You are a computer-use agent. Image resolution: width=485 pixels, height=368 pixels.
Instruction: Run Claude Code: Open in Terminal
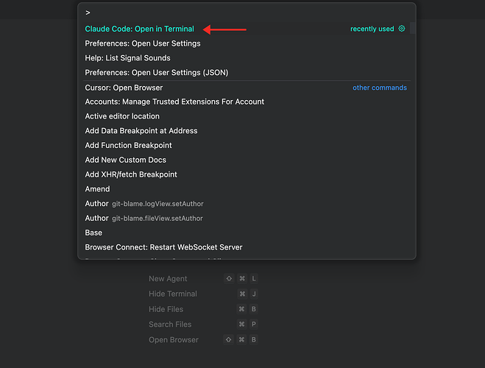tap(247, 29)
